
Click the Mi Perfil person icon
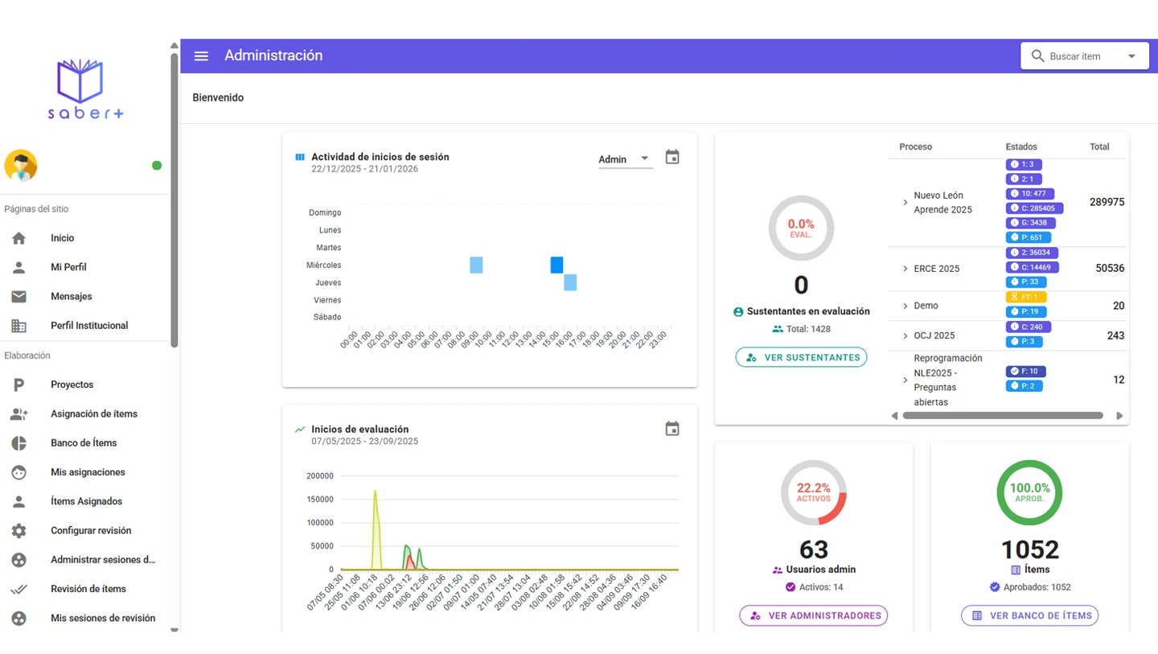tap(18, 267)
